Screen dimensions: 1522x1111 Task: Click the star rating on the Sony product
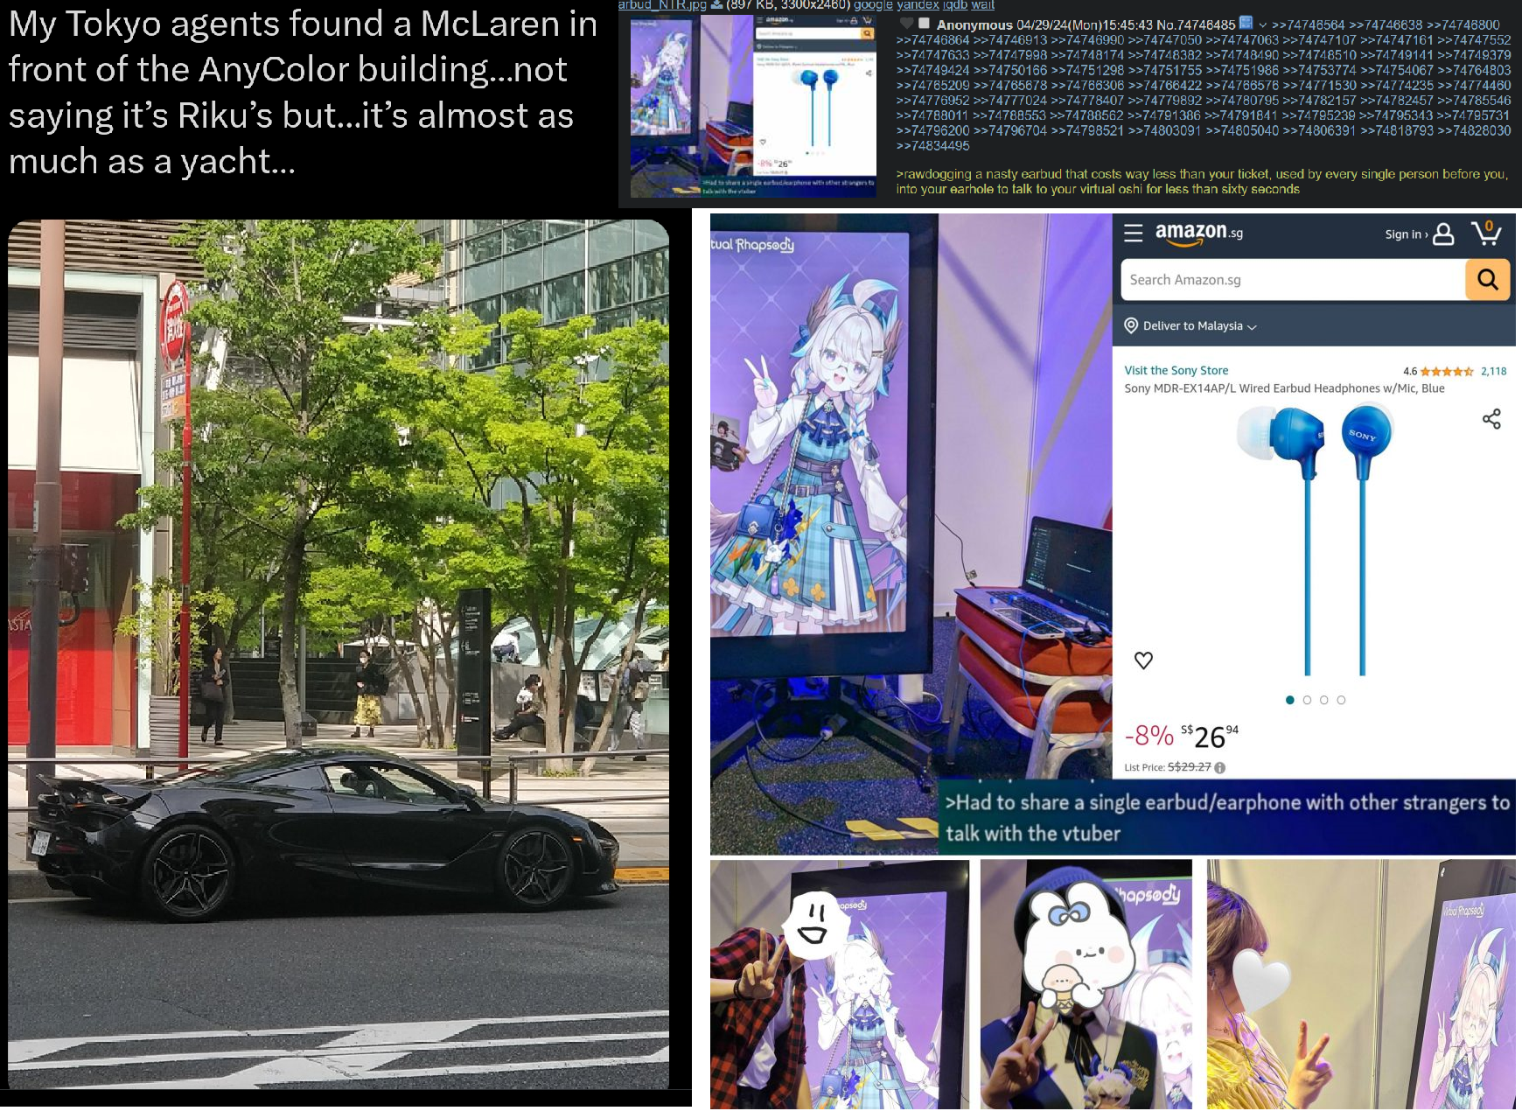pos(1447,371)
